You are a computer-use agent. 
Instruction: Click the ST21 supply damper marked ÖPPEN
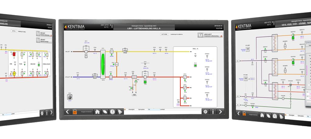coord(111,77)
